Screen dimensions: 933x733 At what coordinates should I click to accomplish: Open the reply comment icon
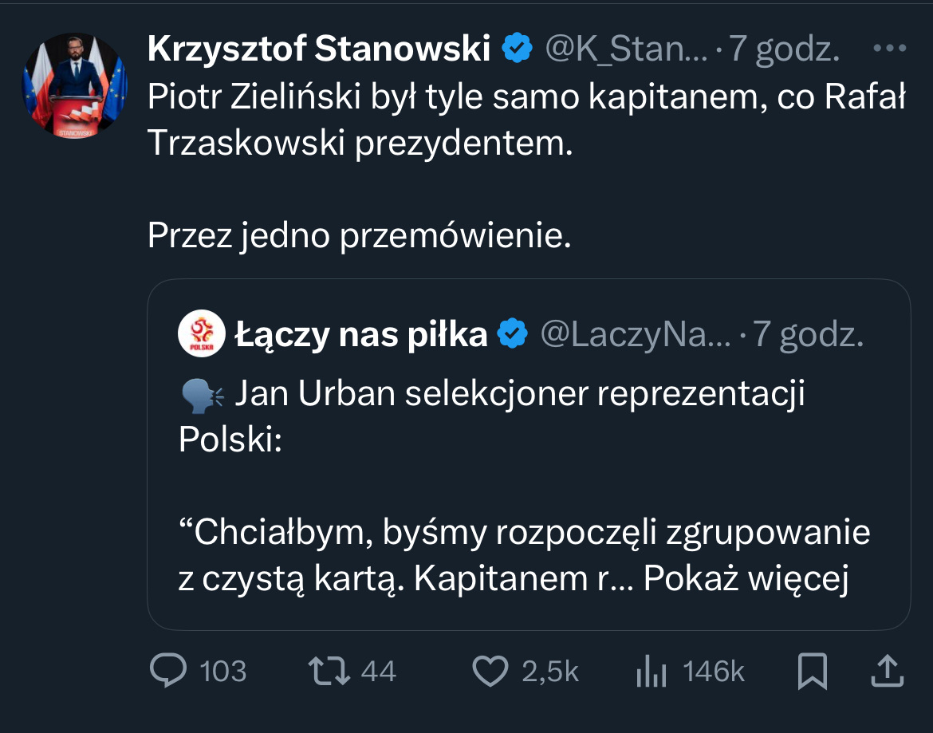tap(169, 671)
